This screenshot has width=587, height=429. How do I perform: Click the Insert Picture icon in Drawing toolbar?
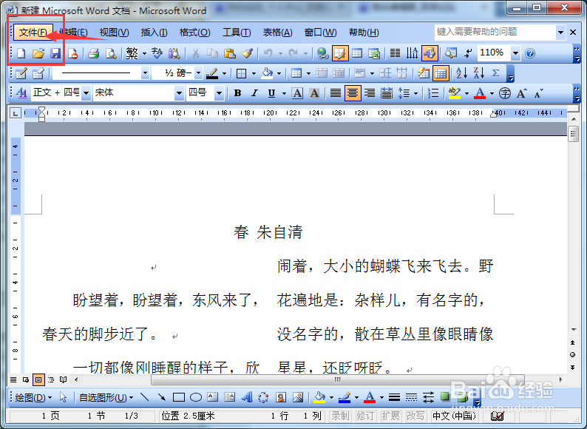(298, 397)
